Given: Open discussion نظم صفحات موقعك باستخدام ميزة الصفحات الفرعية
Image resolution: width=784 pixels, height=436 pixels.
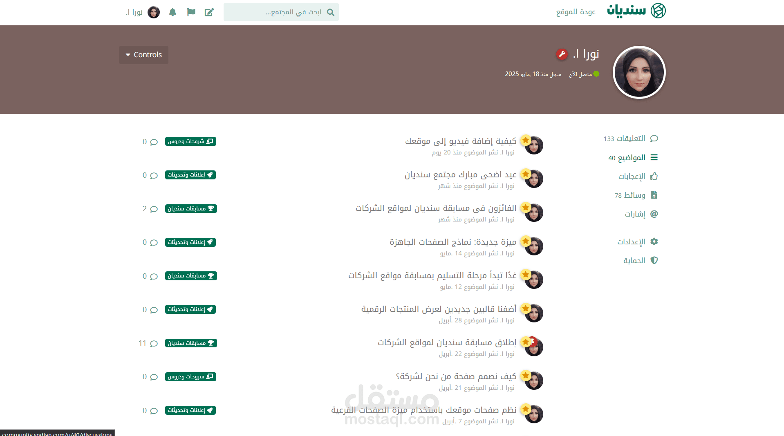Looking at the screenshot, I should [x=424, y=410].
